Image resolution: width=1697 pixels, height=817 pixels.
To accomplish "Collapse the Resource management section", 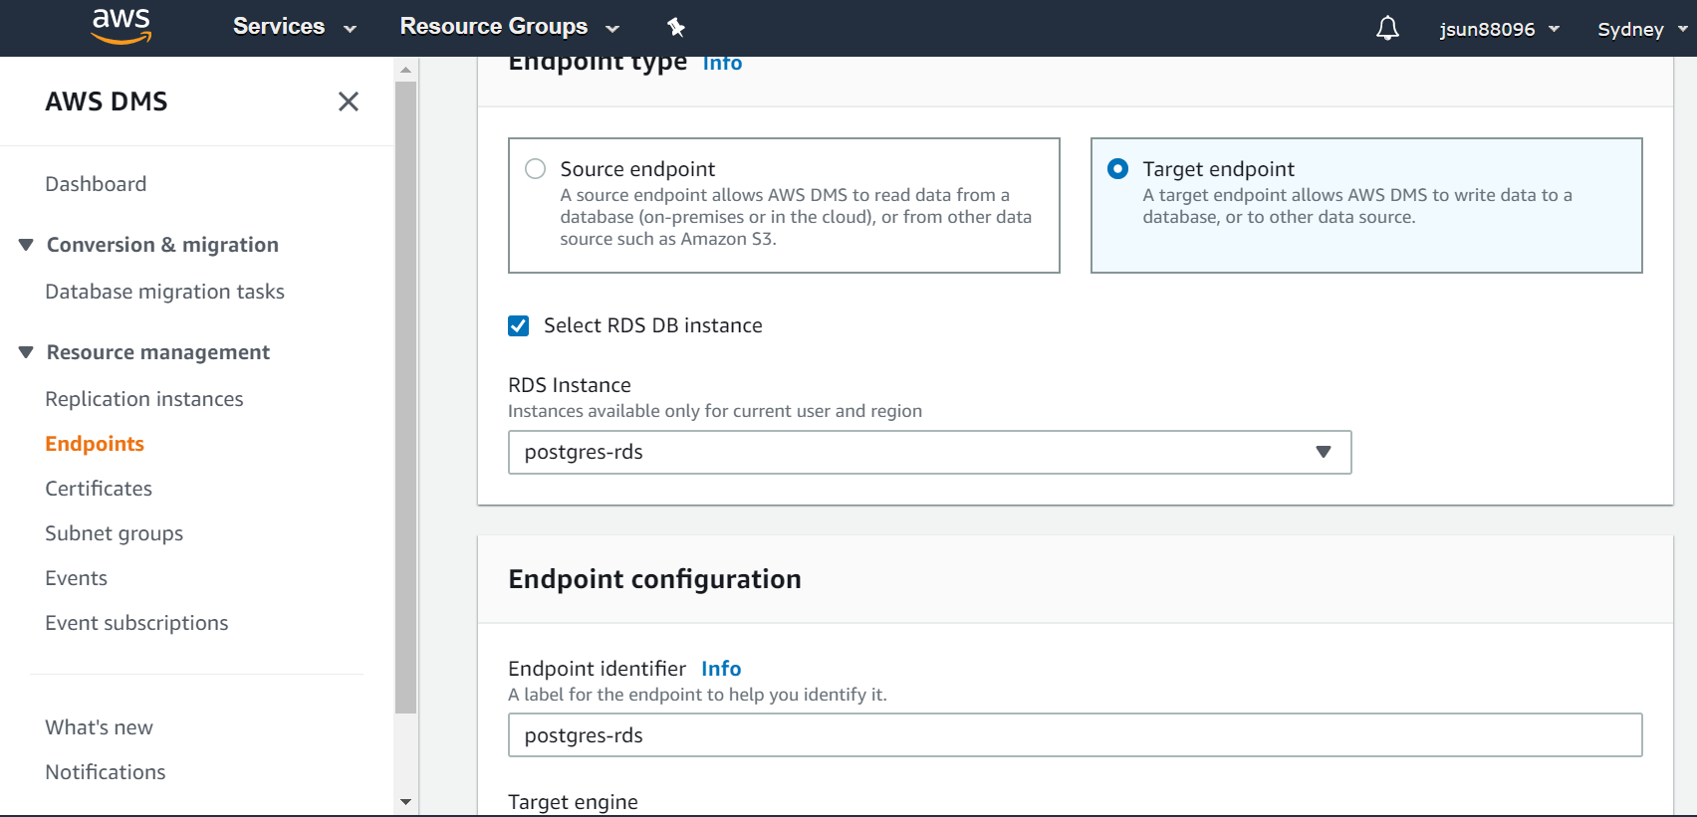I will coord(27,352).
